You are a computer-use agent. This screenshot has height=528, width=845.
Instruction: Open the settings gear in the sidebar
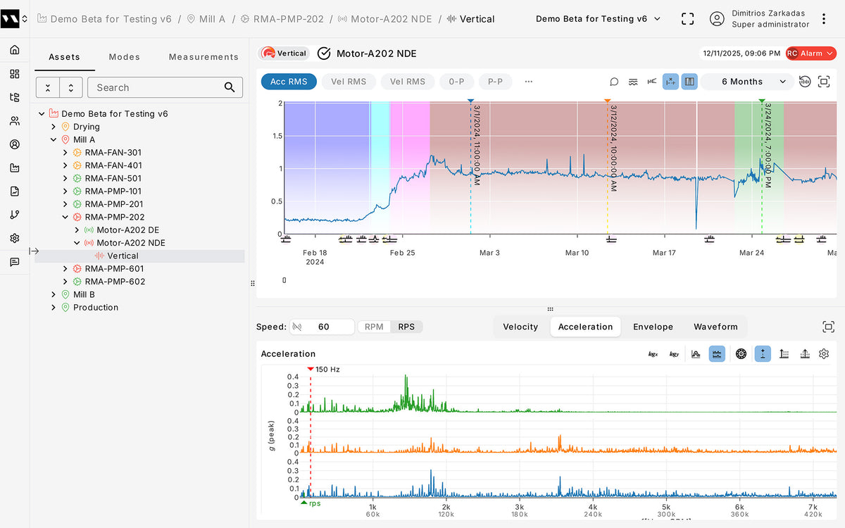15,238
